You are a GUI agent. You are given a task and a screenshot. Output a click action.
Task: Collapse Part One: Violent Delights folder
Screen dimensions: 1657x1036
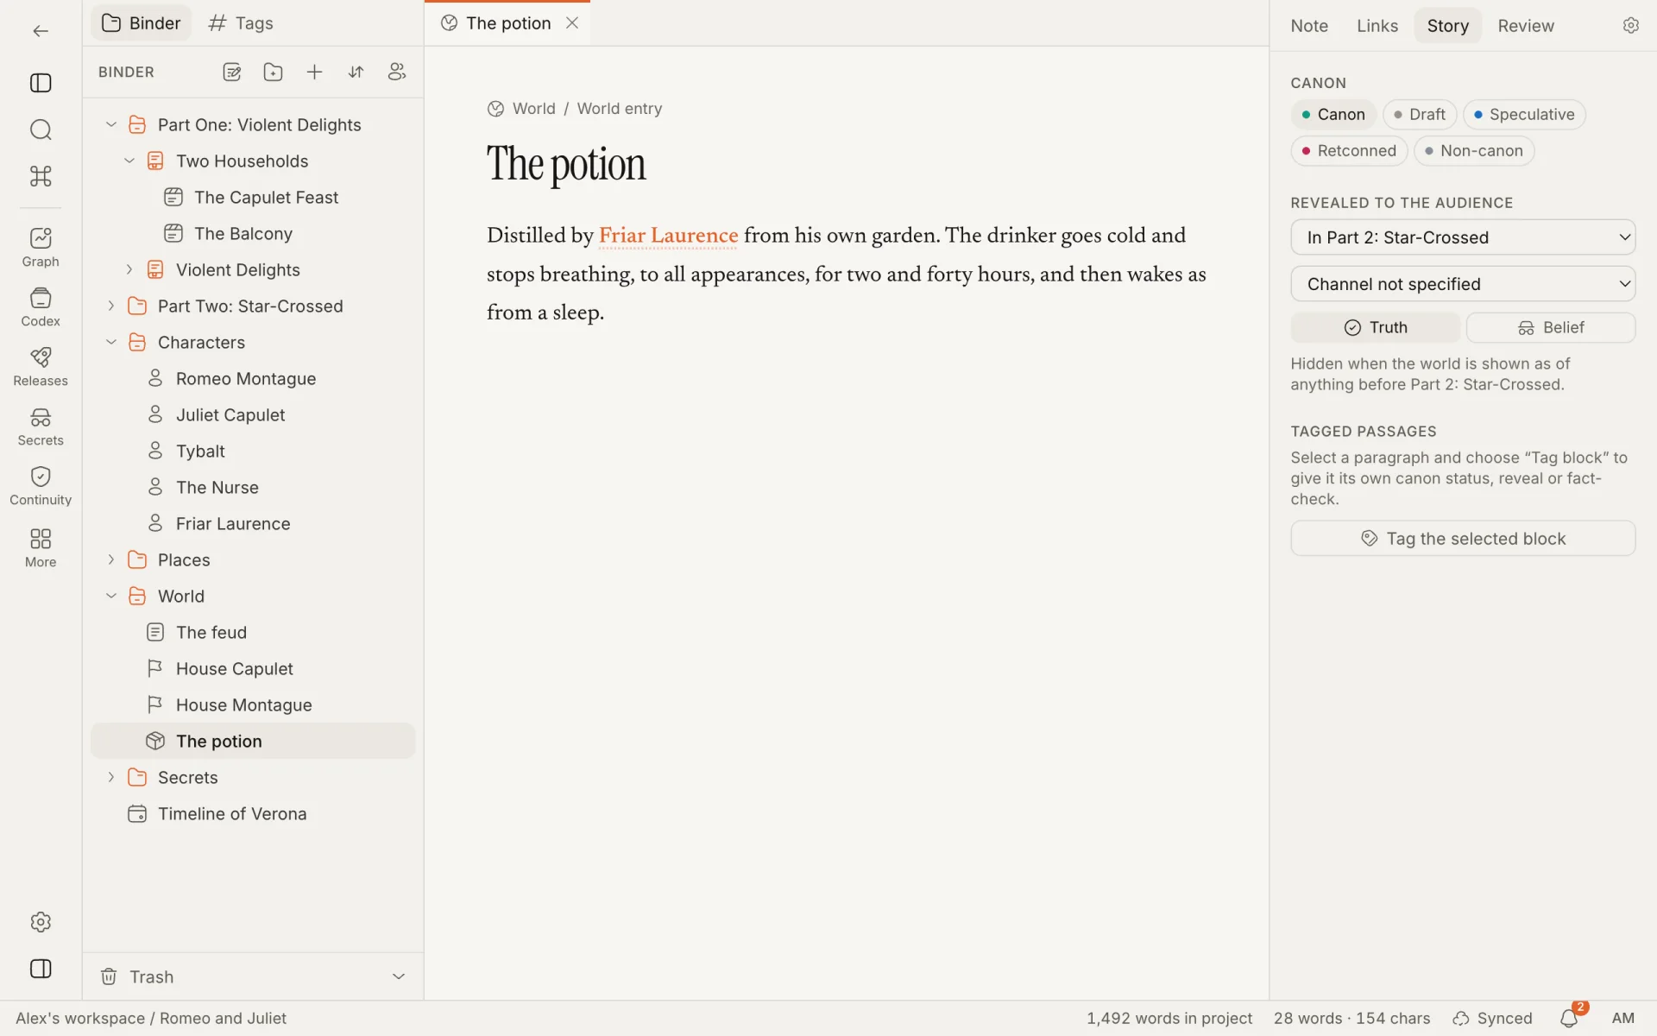[x=111, y=125]
